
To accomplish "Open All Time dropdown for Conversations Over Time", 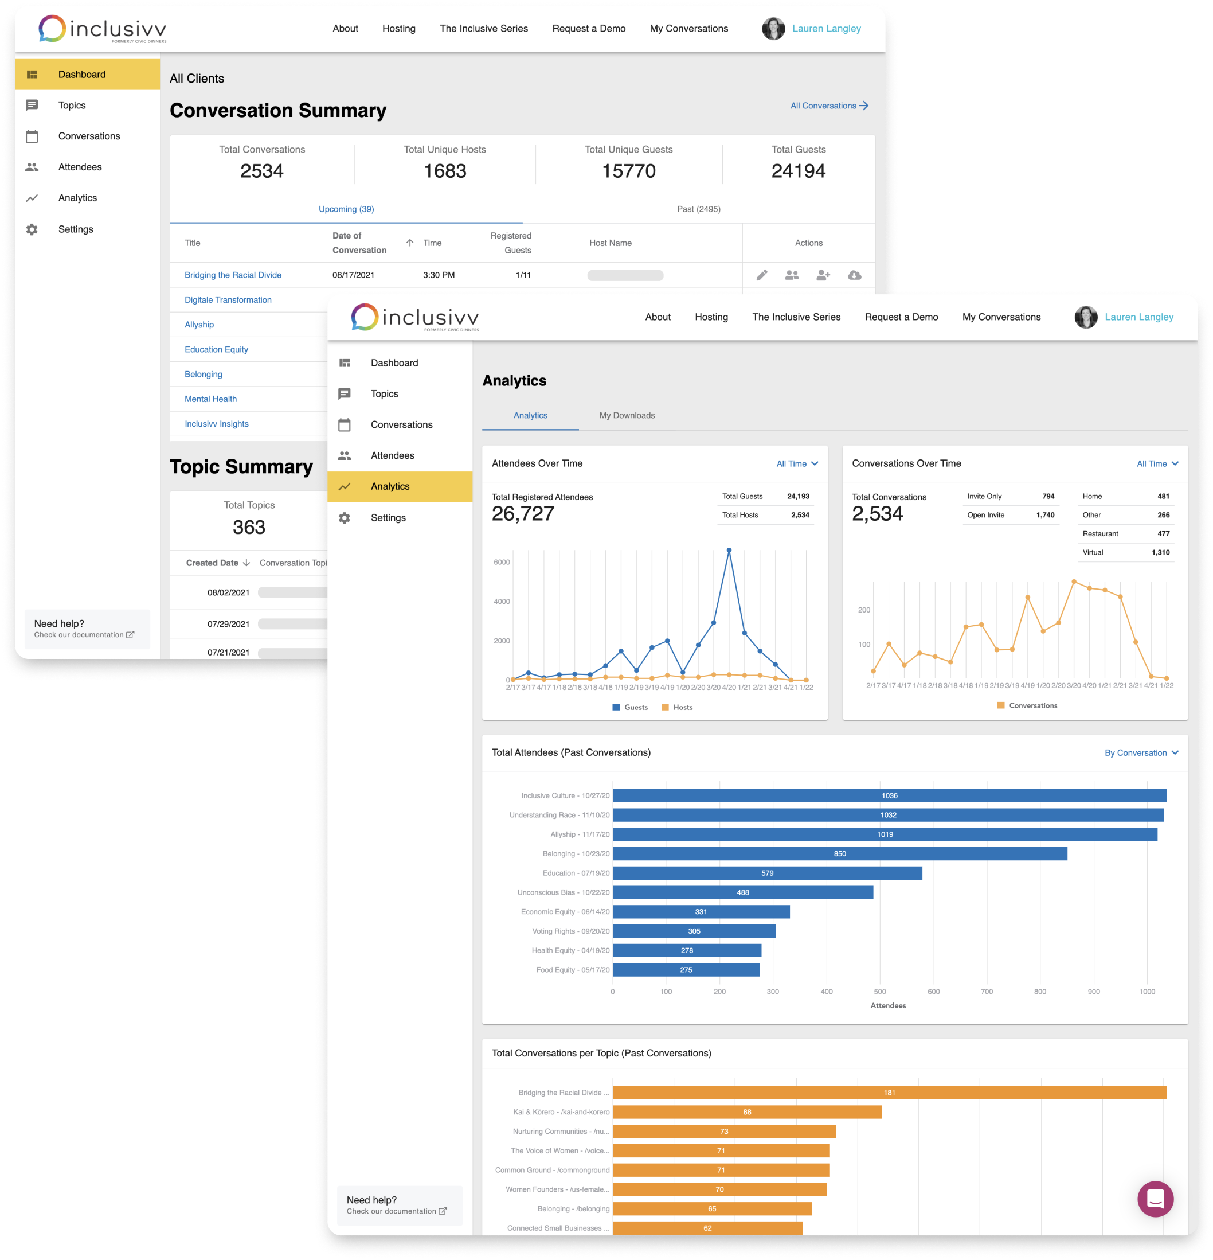I will (x=1157, y=463).
